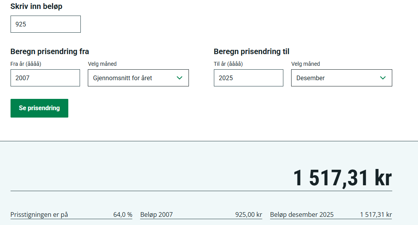Click "Velg måned" label above Gjennomsnitt dropdown
The image size is (418, 225).
(x=102, y=64)
